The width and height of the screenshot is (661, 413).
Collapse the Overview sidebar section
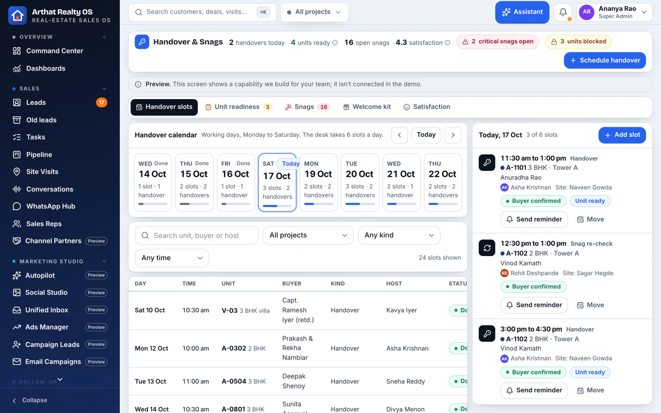pos(104,37)
